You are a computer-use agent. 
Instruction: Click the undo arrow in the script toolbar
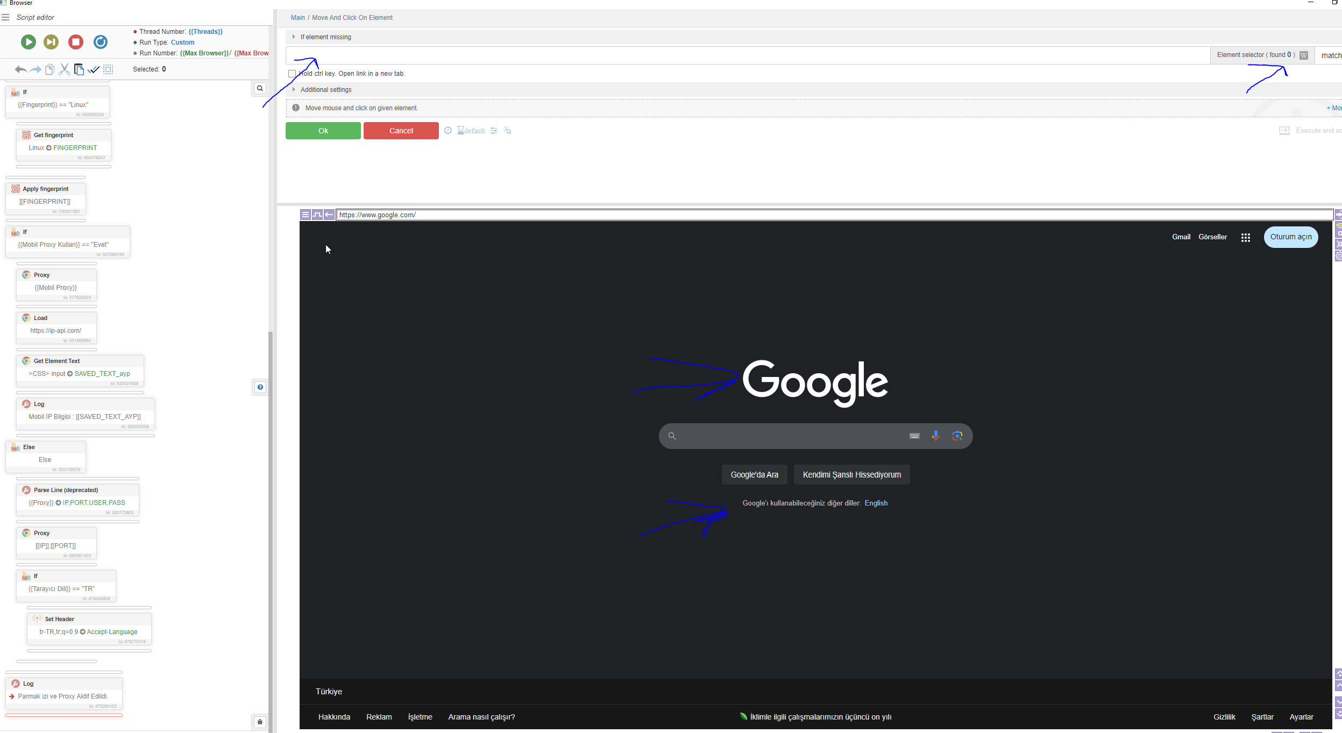click(20, 69)
